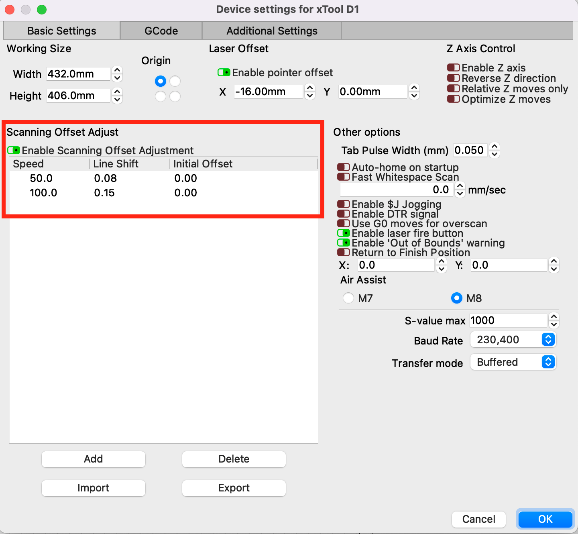Image resolution: width=578 pixels, height=534 pixels.
Task: Select the 0.08 line shift cell
Action: [x=106, y=178]
